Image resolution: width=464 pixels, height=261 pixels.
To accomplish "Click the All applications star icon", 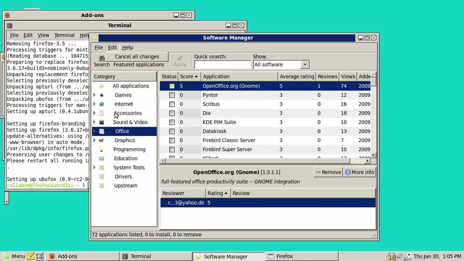I will (x=101, y=86).
